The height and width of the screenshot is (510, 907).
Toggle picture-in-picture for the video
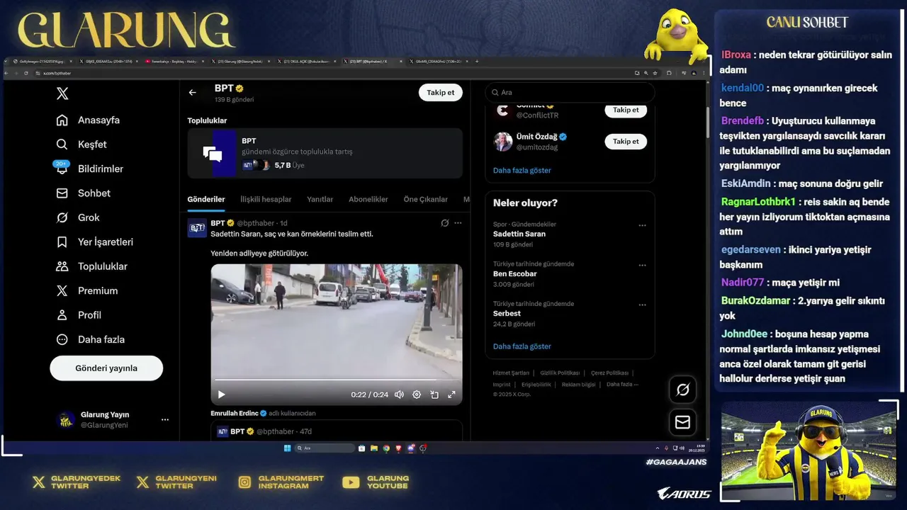434,395
